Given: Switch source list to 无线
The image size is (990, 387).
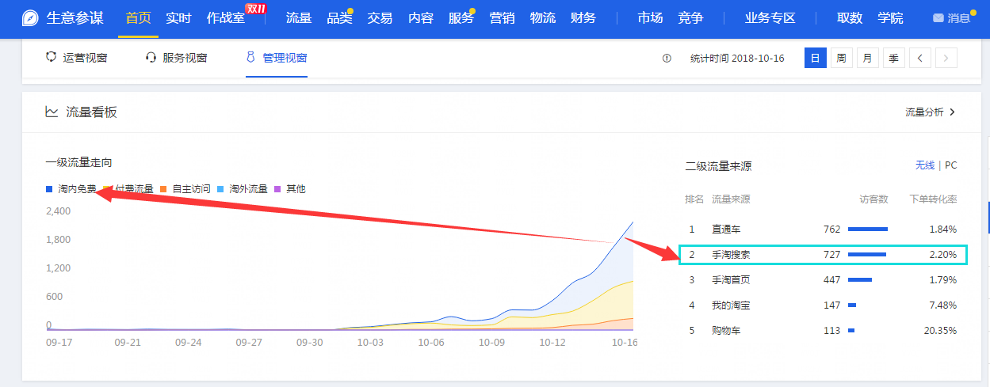Looking at the screenshot, I should pyautogui.click(x=925, y=165).
